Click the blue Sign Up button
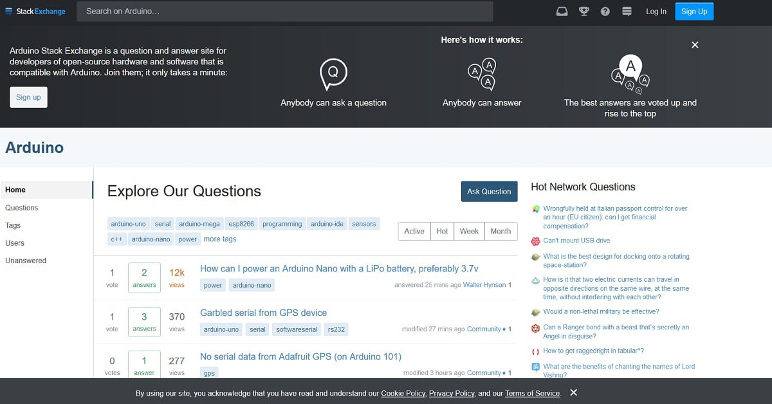 point(694,12)
